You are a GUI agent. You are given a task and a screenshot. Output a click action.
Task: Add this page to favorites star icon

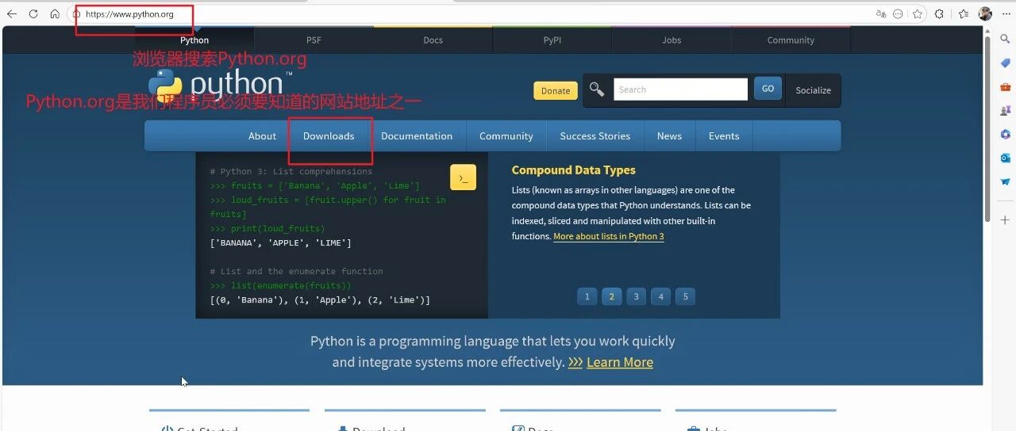(918, 14)
